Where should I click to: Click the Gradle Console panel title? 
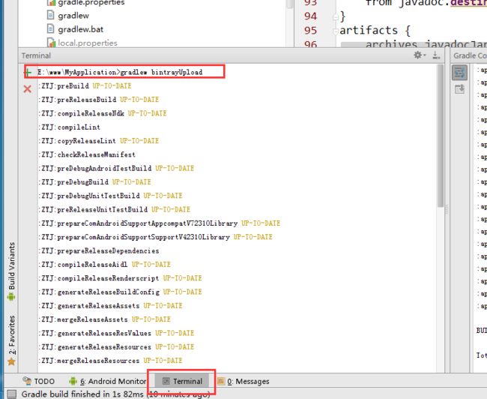click(470, 55)
